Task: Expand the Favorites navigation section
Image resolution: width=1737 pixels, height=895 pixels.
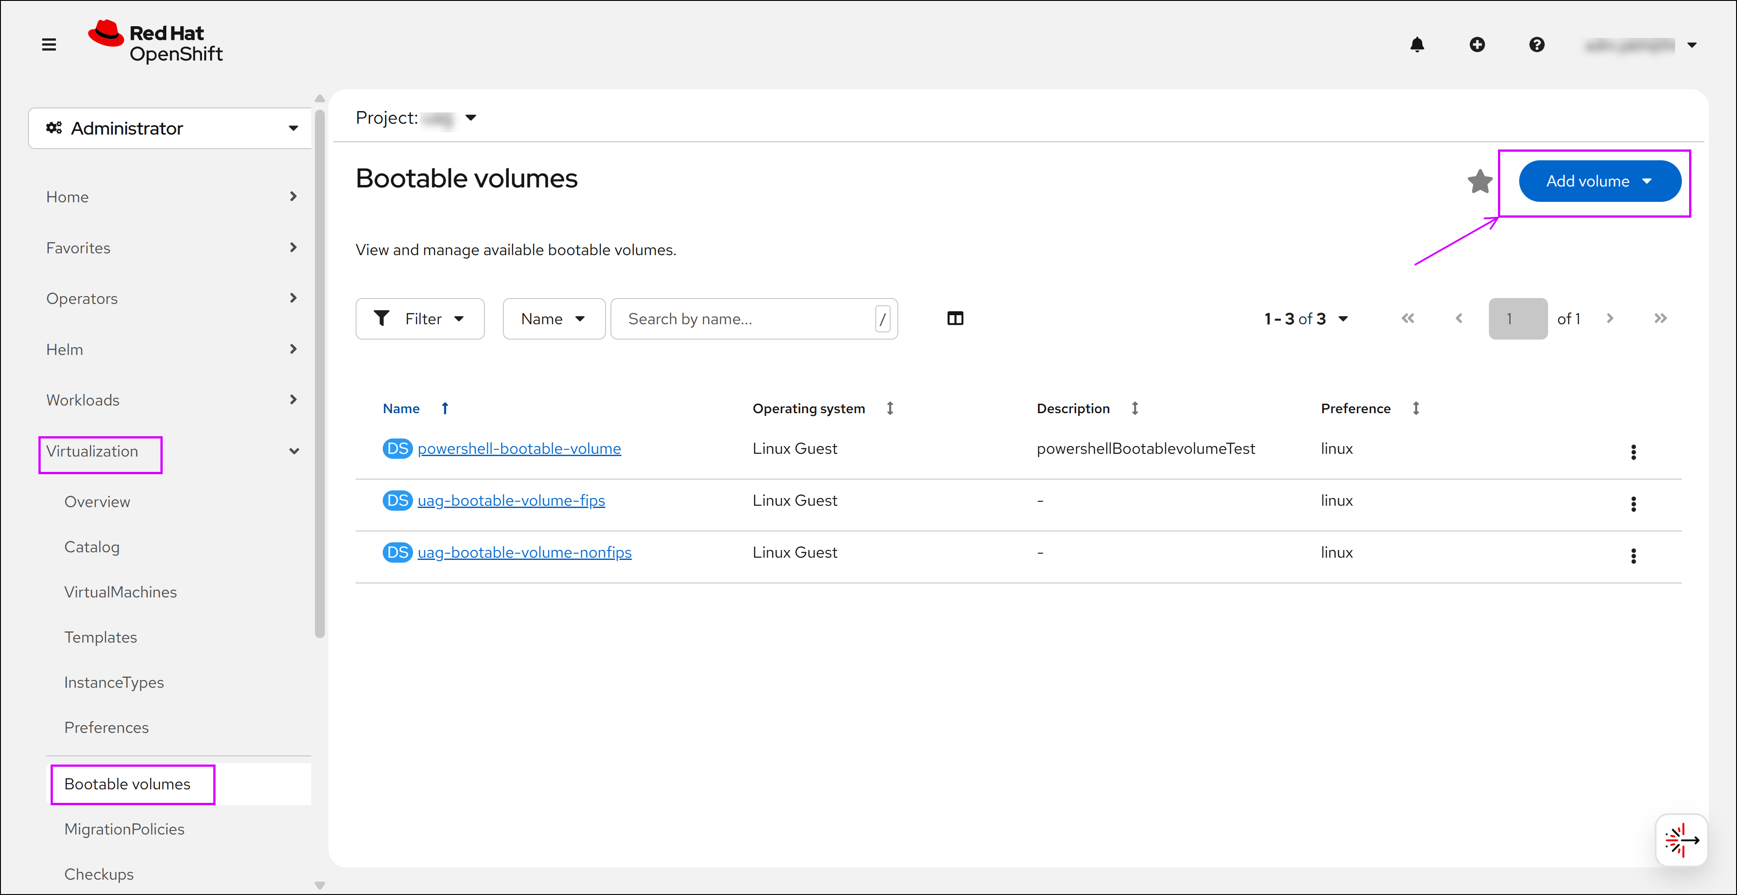Action: coord(171,248)
